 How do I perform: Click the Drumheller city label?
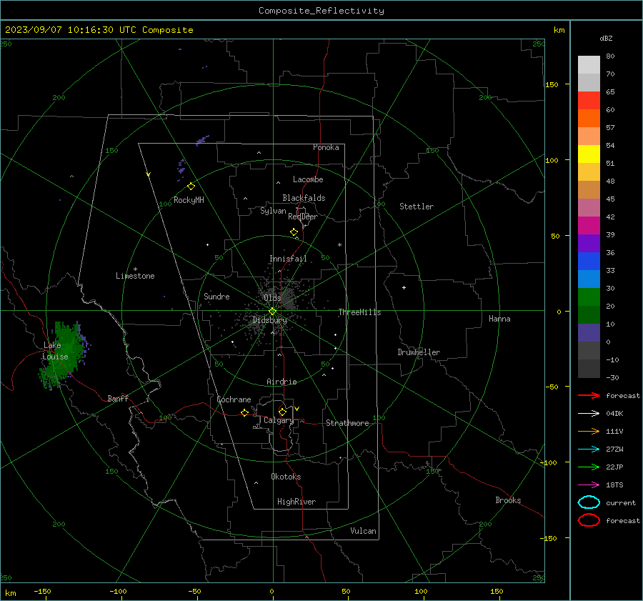click(419, 352)
